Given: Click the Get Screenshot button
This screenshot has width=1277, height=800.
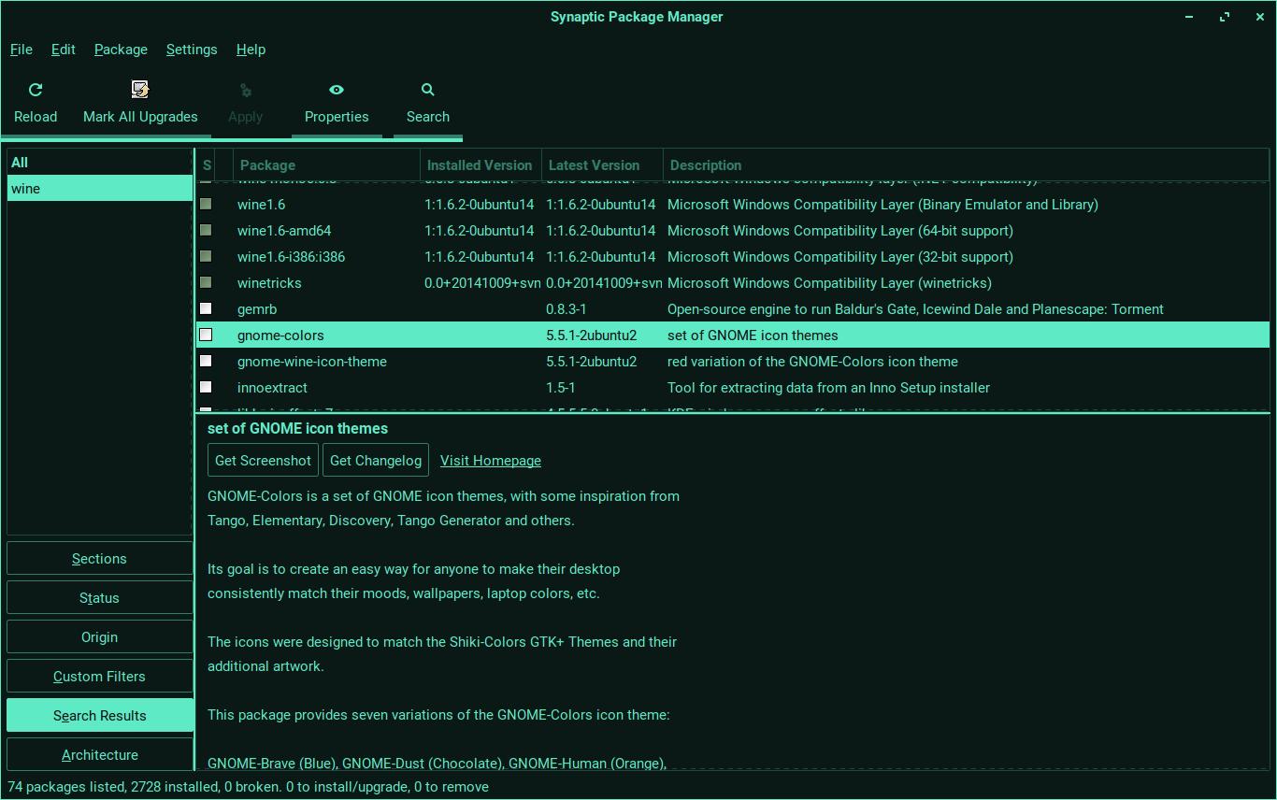Looking at the screenshot, I should [x=263, y=461].
